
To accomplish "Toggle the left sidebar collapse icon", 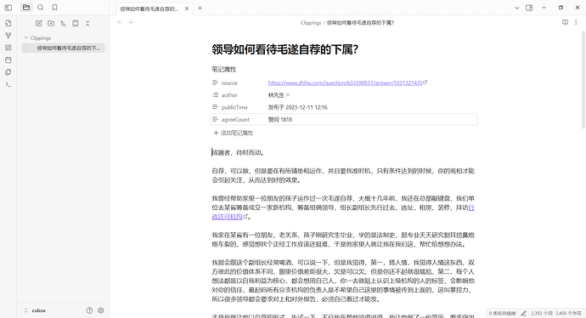I will pyautogui.click(x=8, y=8).
